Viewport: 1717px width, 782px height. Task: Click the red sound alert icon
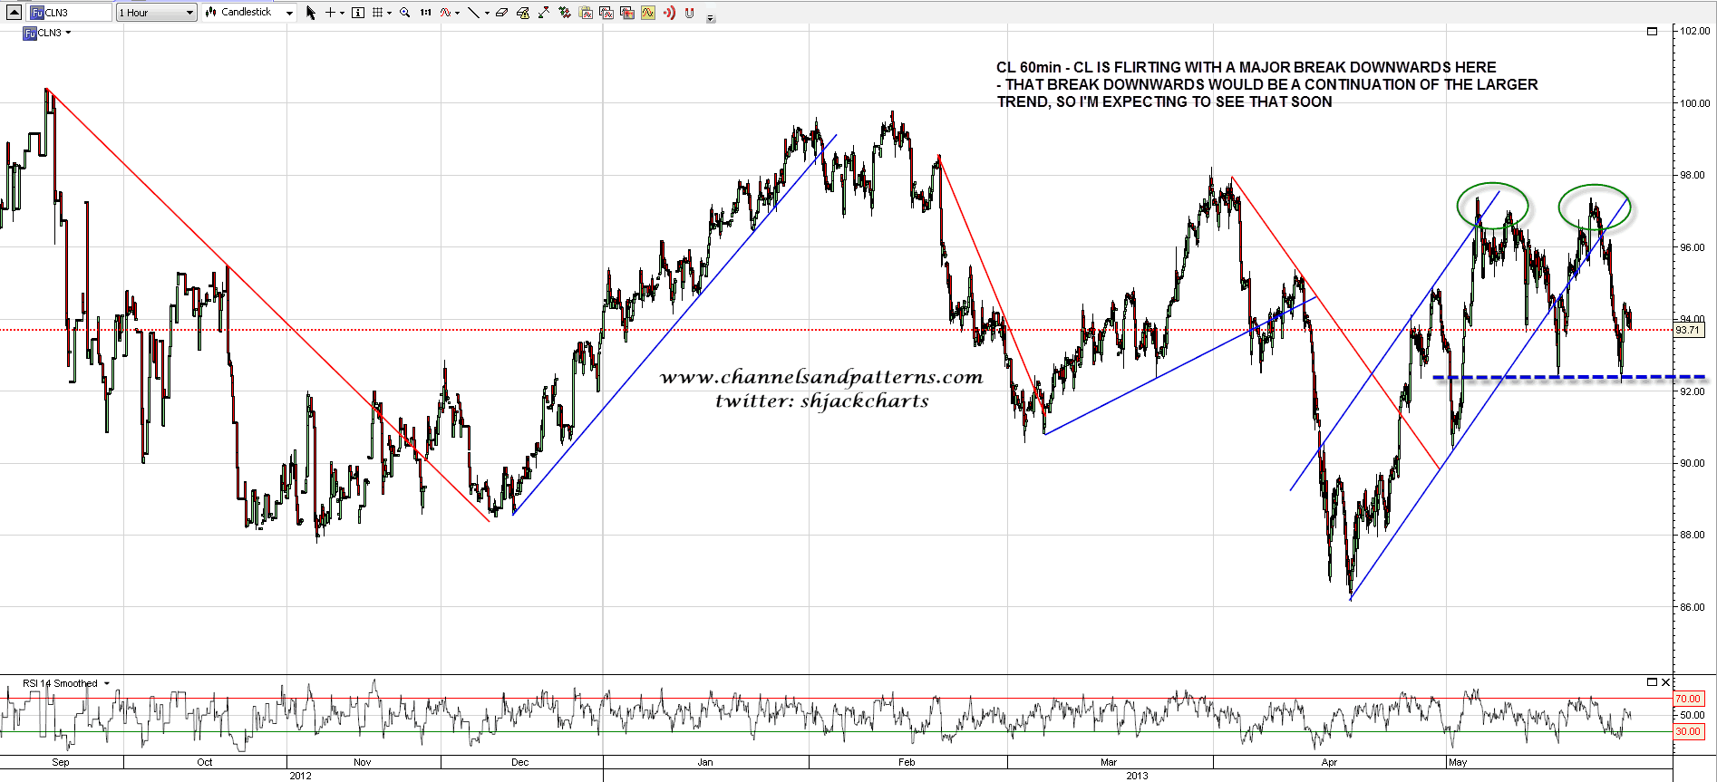(x=669, y=13)
